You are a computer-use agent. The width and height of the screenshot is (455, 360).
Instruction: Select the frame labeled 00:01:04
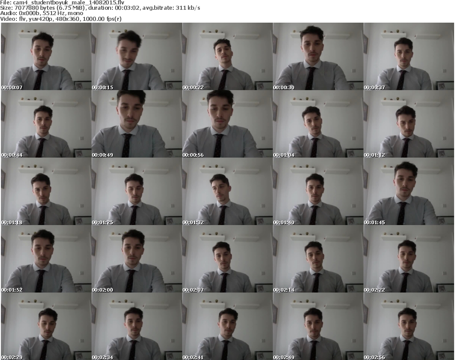(x=318, y=124)
